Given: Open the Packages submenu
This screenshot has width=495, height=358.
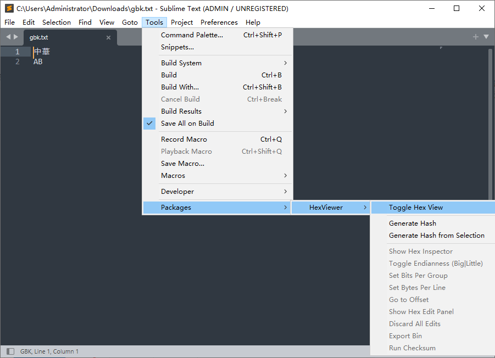Looking at the screenshot, I should 217,208.
